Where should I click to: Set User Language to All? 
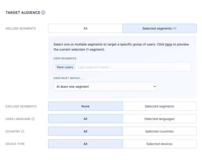tap(85, 119)
